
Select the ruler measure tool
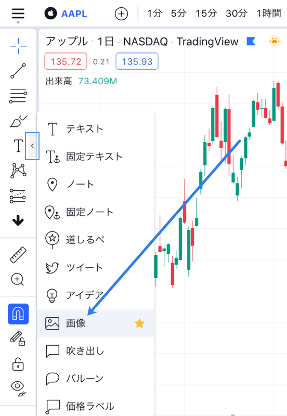point(18,255)
